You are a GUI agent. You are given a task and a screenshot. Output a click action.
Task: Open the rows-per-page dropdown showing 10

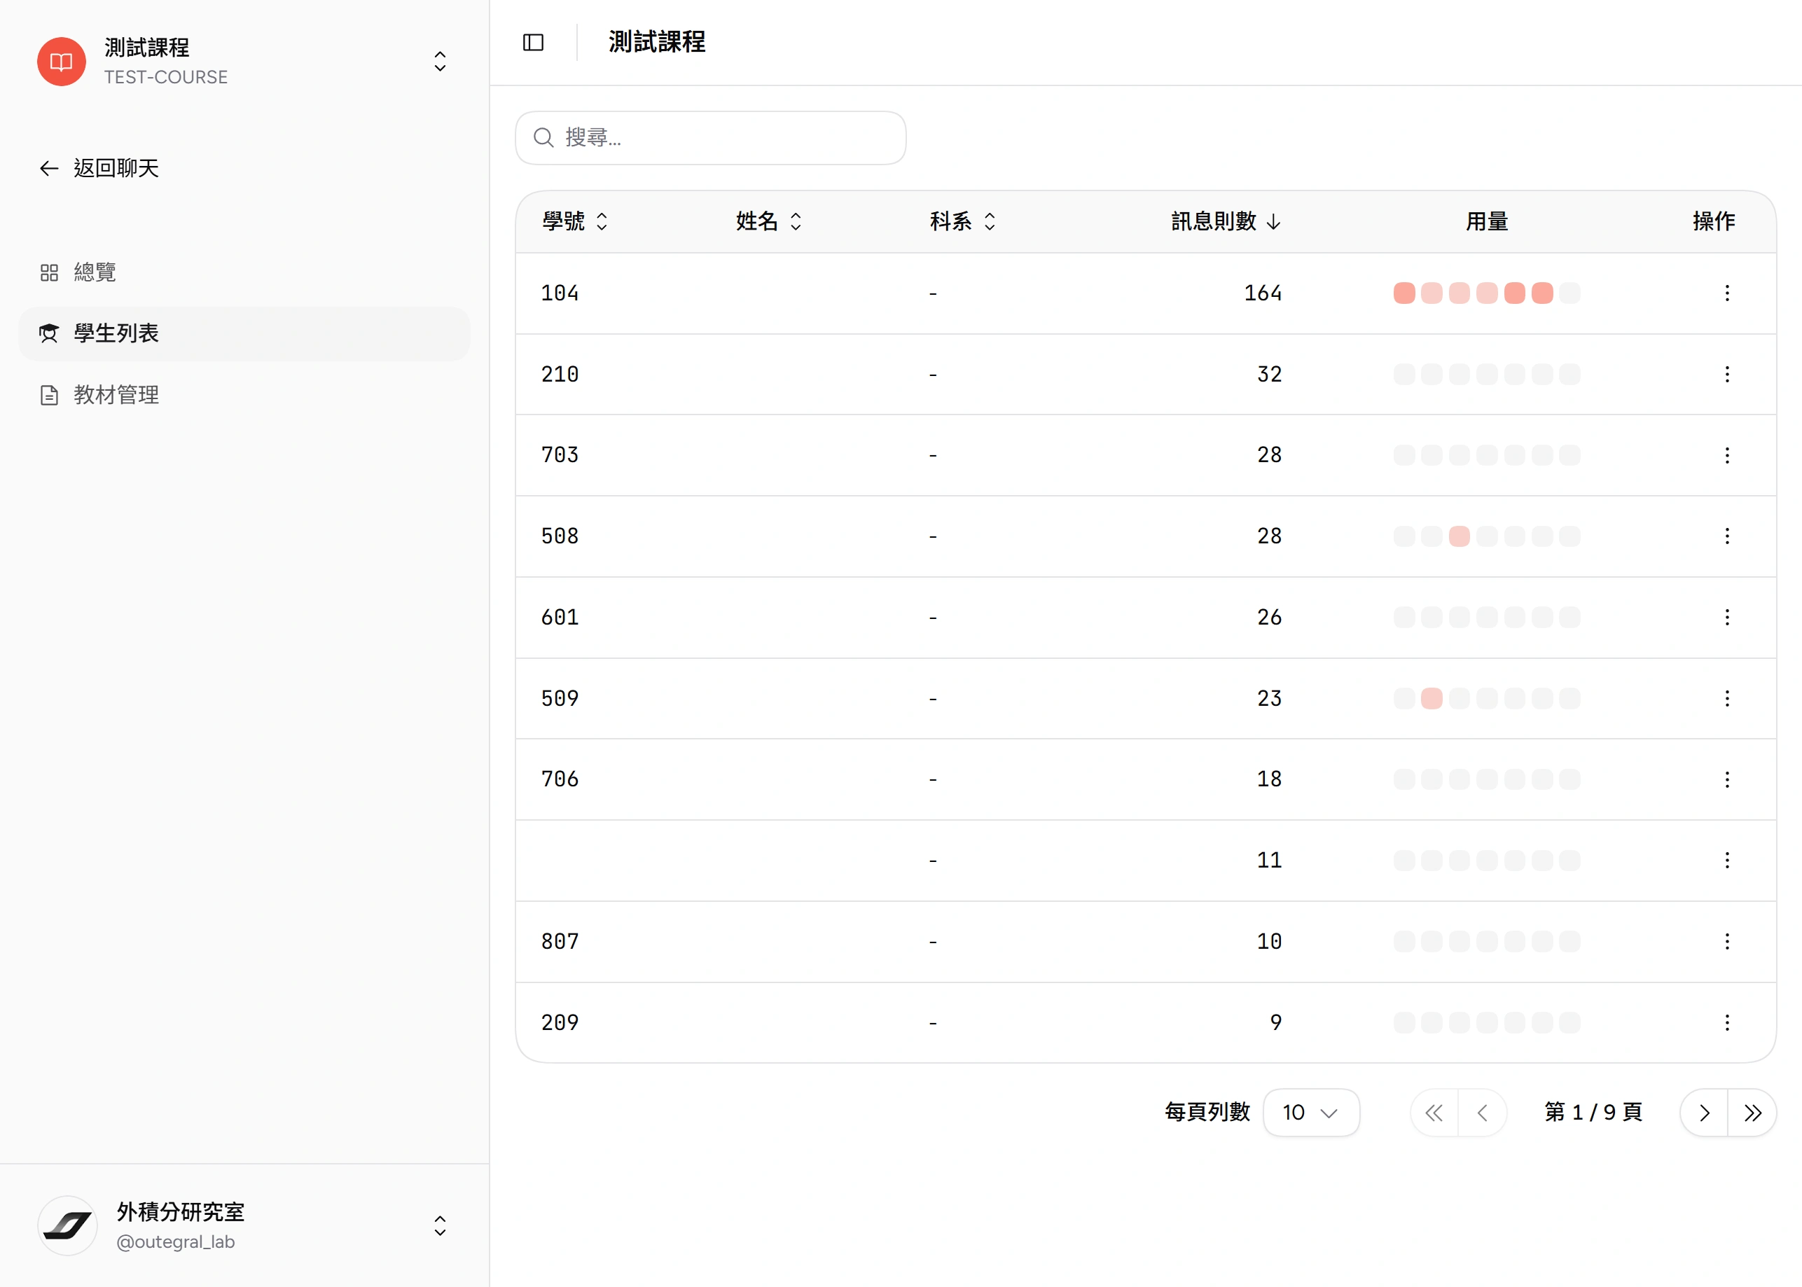[1312, 1113]
